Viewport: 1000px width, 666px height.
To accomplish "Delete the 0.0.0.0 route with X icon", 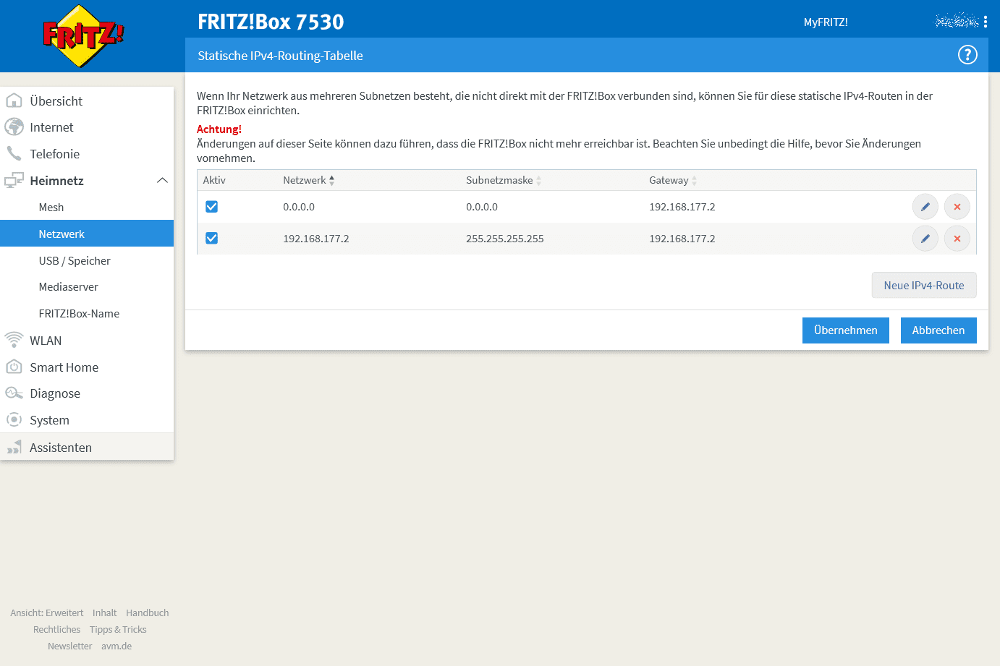I will pos(957,207).
